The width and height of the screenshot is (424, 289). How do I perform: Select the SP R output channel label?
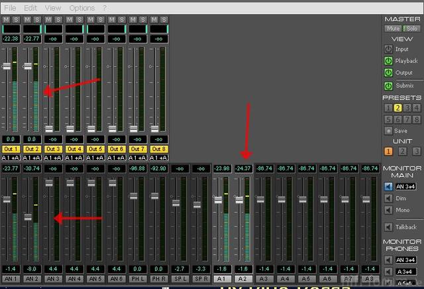(201, 278)
